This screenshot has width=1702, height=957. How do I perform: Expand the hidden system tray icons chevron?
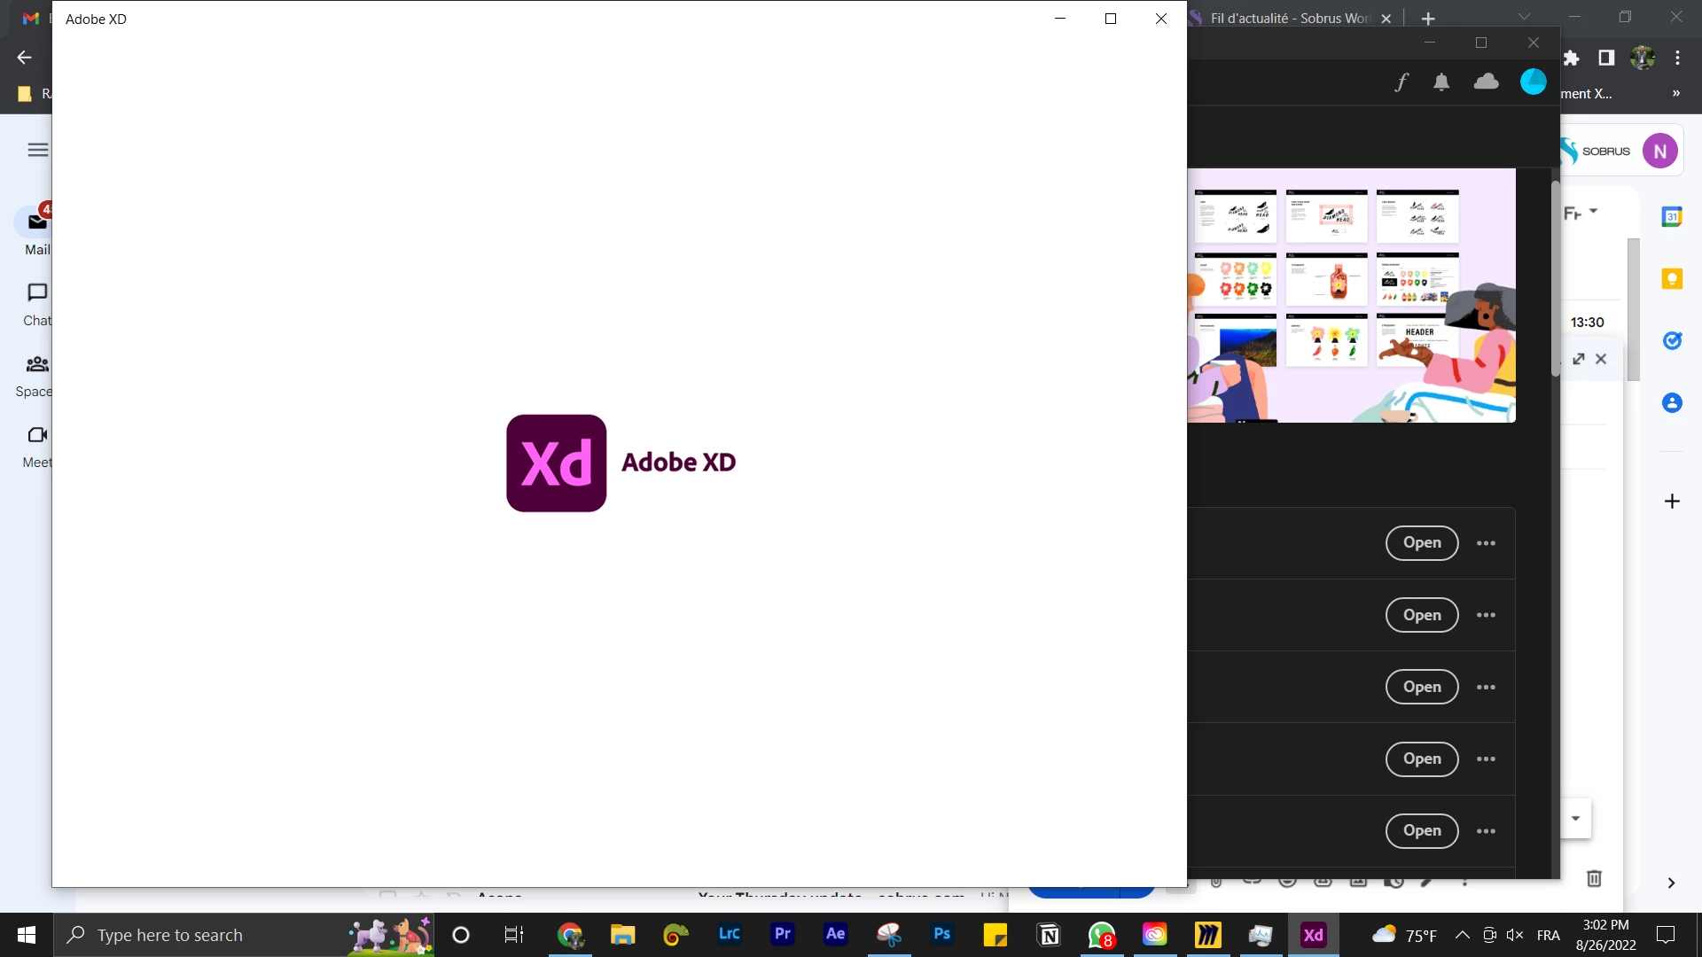[1463, 935]
